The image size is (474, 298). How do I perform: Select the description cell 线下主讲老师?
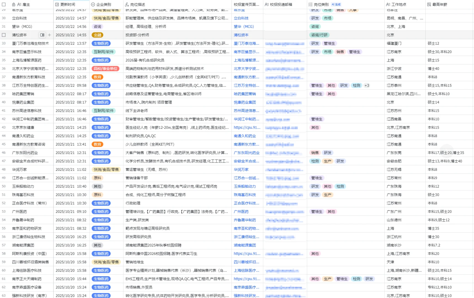pos(177,111)
